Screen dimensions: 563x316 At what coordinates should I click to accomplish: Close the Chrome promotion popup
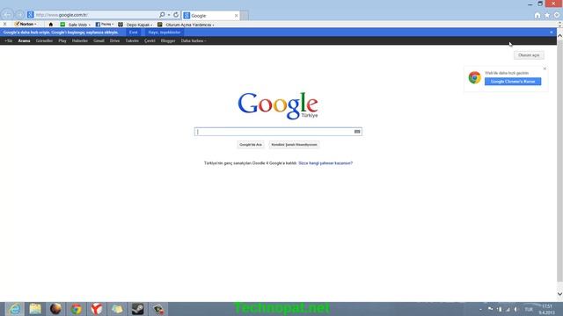545,68
